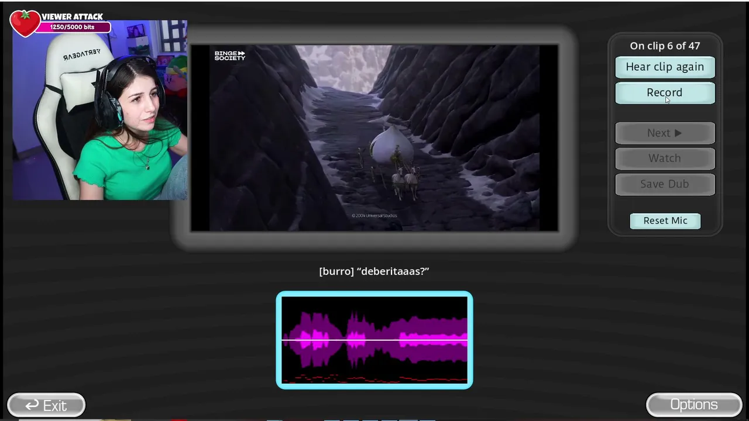Start recording with the Record button
The height and width of the screenshot is (421, 749).
(x=665, y=92)
